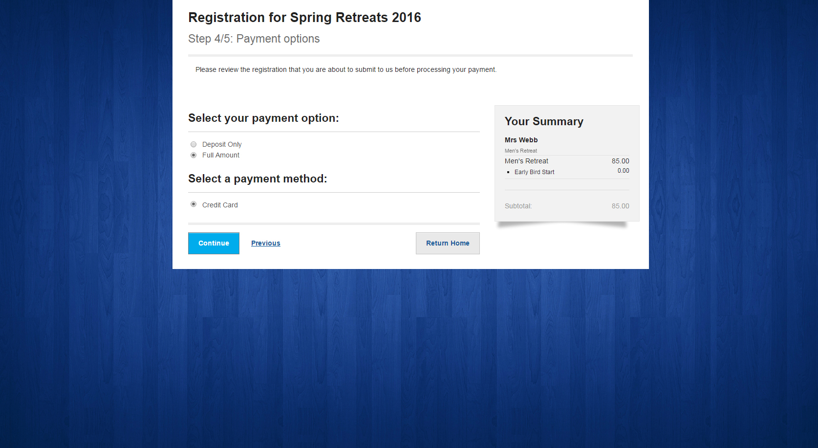The height and width of the screenshot is (448, 818).
Task: Click the 'Subtotal:' label in summary
Action: (518, 206)
